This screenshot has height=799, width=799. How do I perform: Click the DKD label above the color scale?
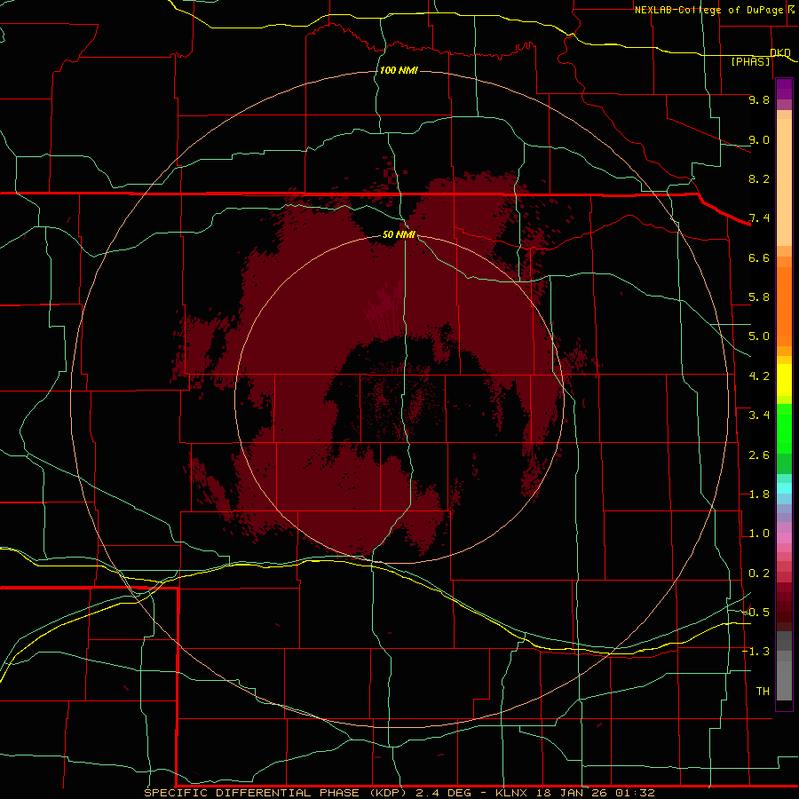point(780,52)
